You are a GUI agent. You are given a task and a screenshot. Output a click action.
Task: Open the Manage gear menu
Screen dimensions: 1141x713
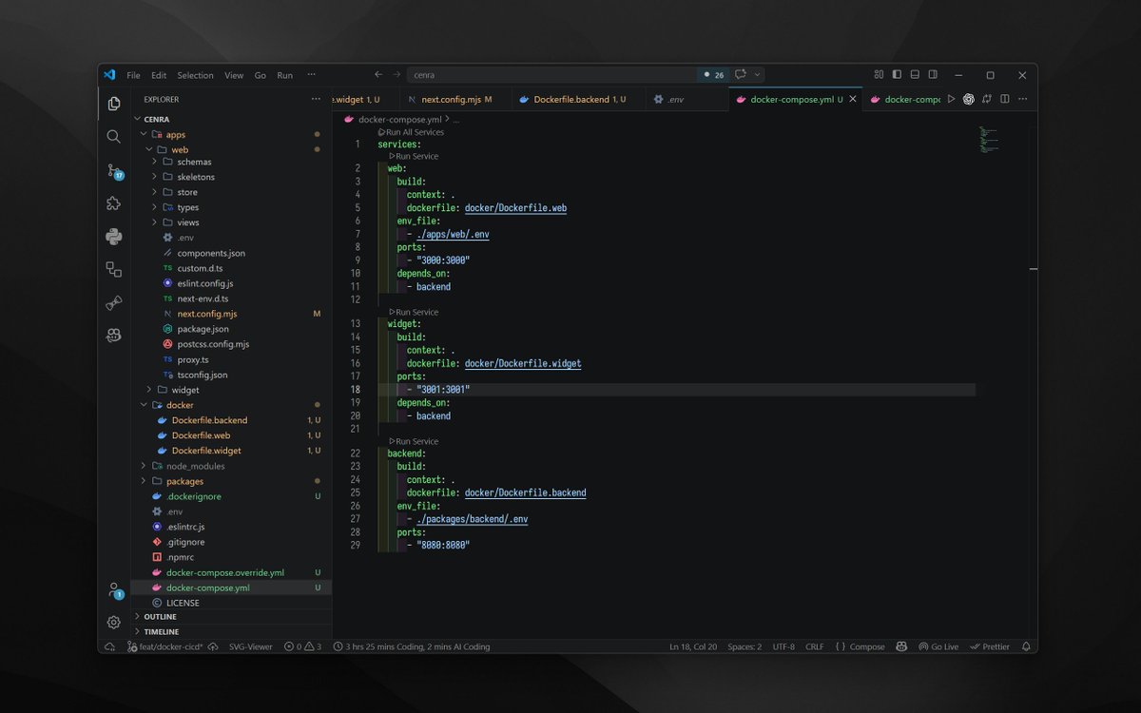click(x=114, y=622)
